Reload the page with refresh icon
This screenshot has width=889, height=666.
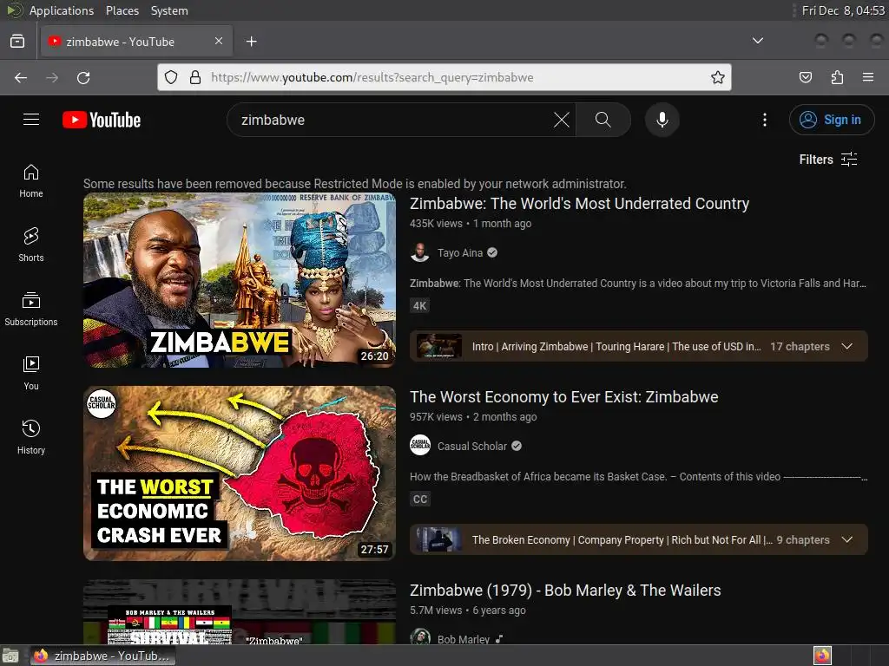83,77
